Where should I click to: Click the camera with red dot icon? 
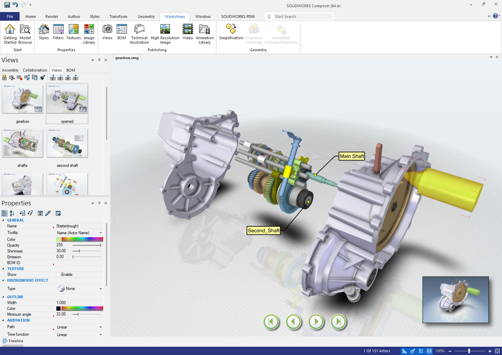[19, 78]
